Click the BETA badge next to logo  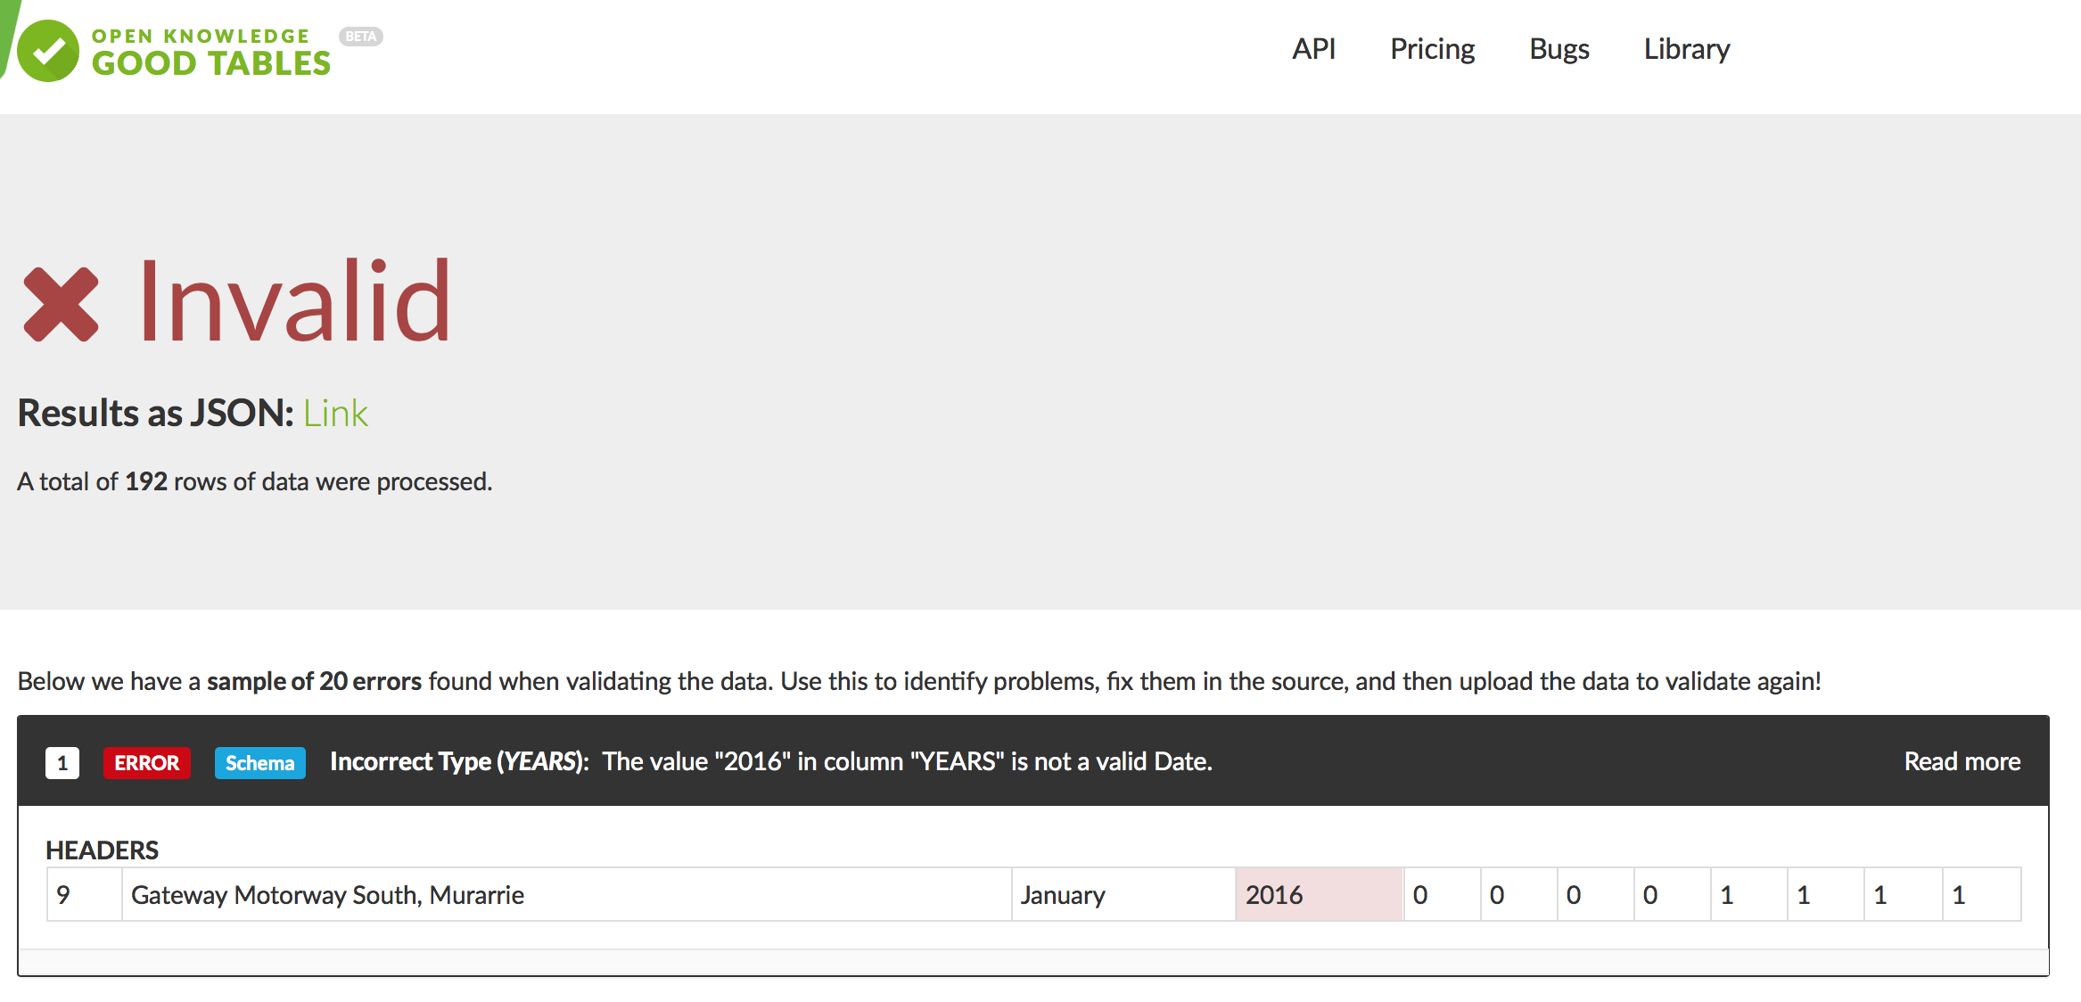pyautogui.click(x=360, y=37)
